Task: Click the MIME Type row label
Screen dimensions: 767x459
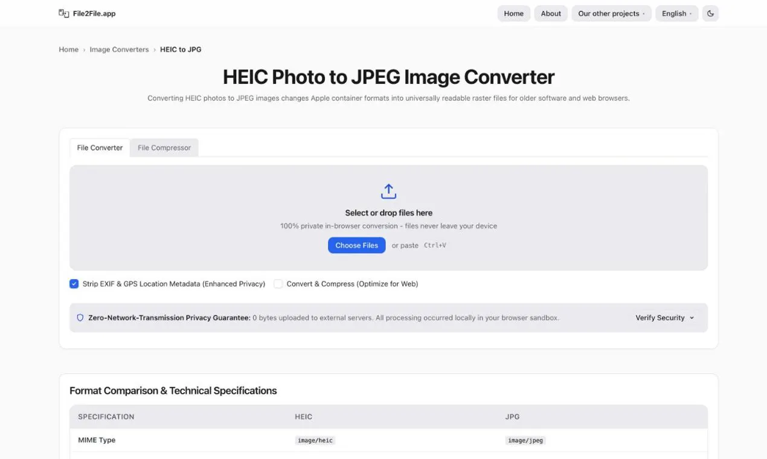Action: 97,440
